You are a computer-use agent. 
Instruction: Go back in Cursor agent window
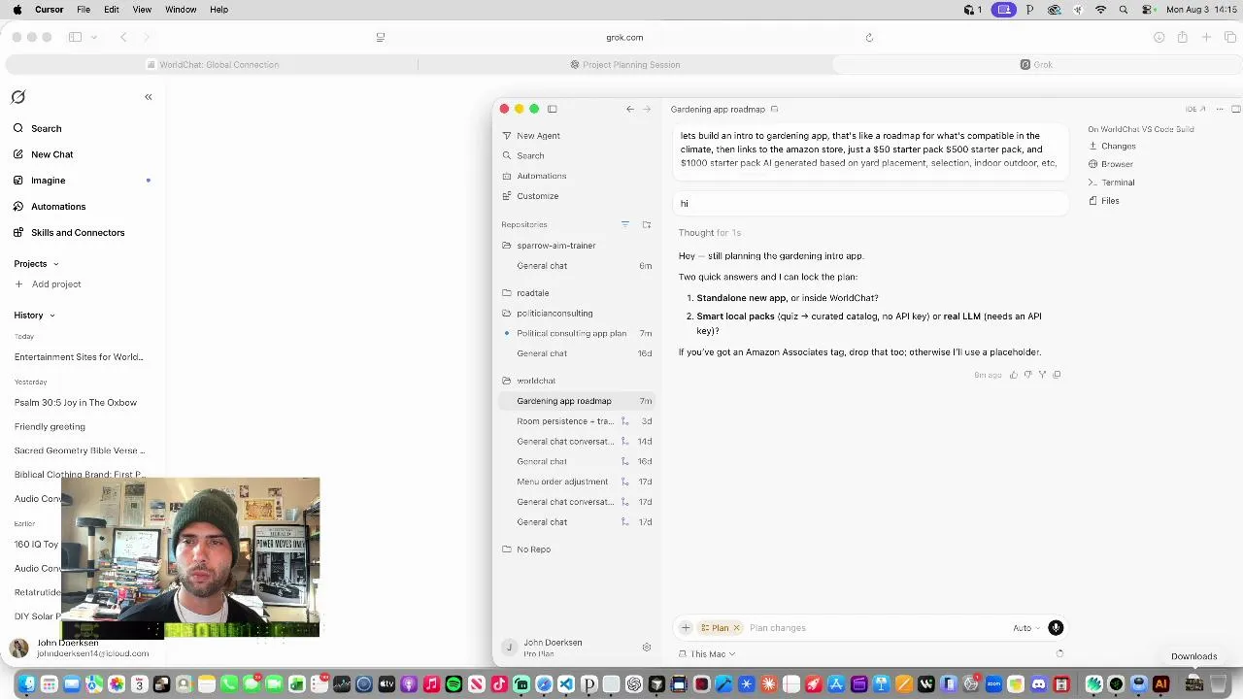pyautogui.click(x=630, y=109)
